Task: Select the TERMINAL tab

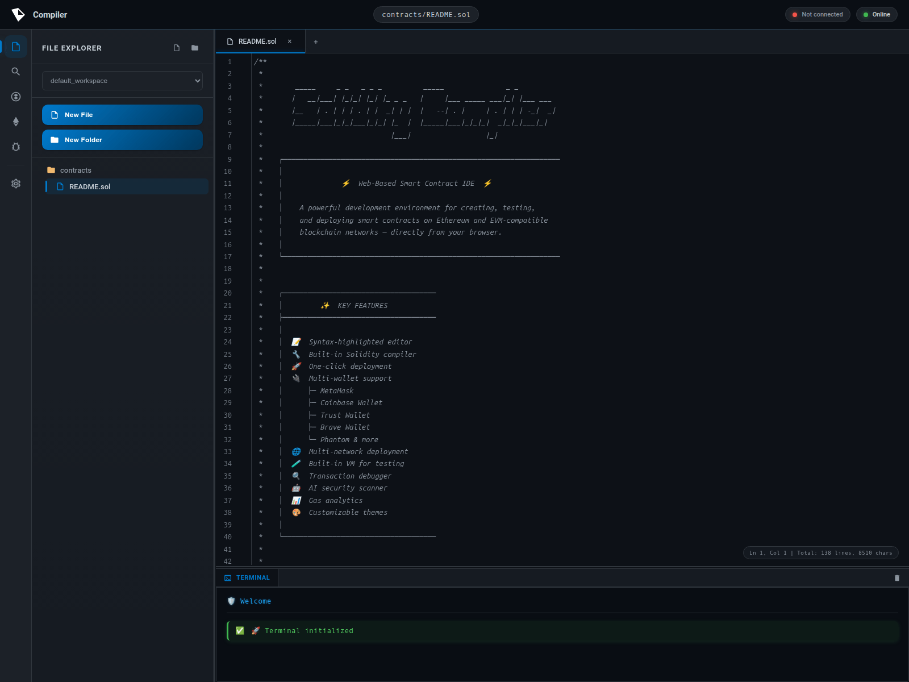Action: [247, 577]
